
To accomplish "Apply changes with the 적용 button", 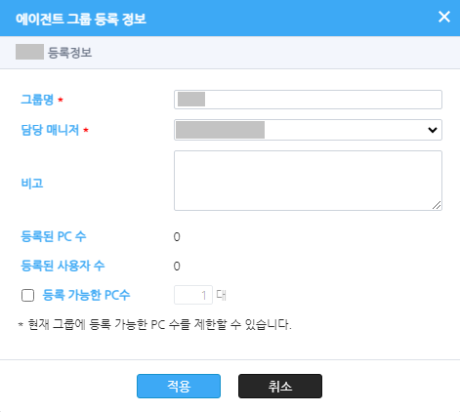I will (179, 386).
